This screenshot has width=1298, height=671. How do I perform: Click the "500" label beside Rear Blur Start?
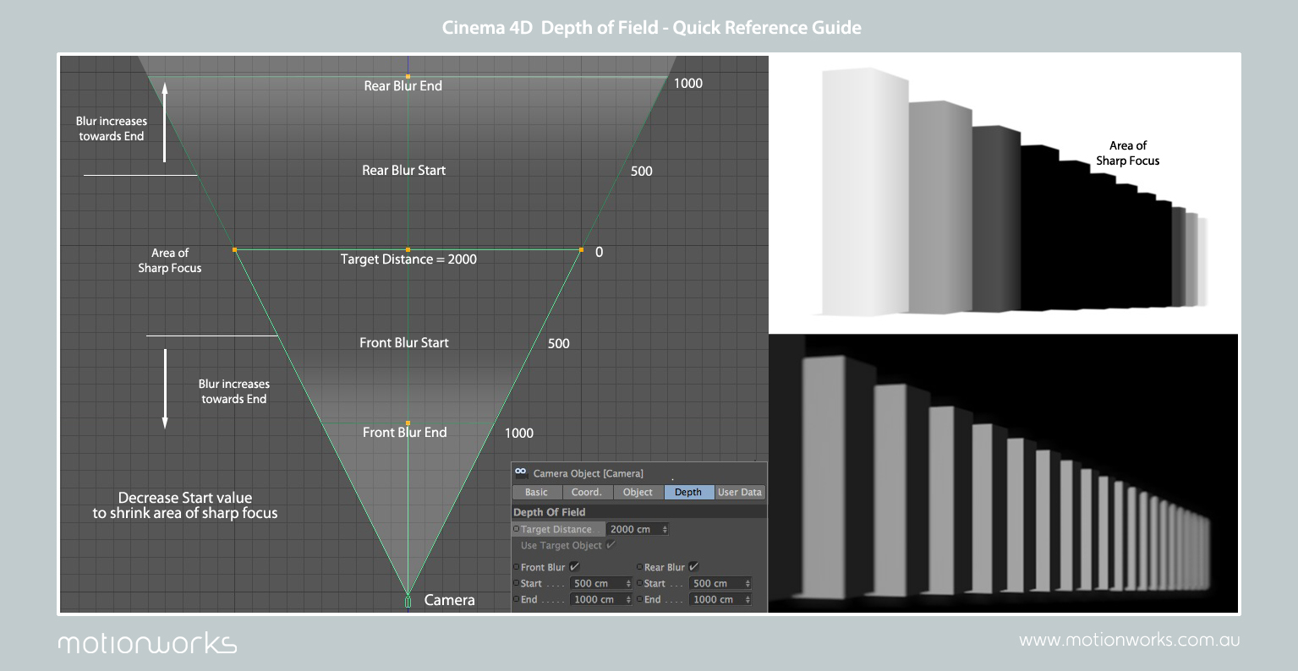pos(642,171)
